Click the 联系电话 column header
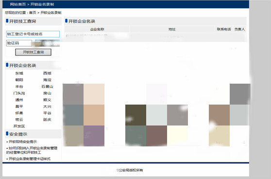 click(x=224, y=29)
